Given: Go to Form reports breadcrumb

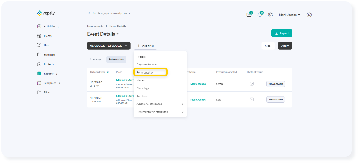Looking at the screenshot, I should [x=95, y=26].
